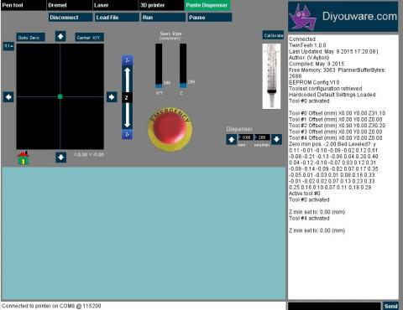Viewport: 403px width, 310px height.
Task: Click the dispenser mm value field
Action: [246, 137]
